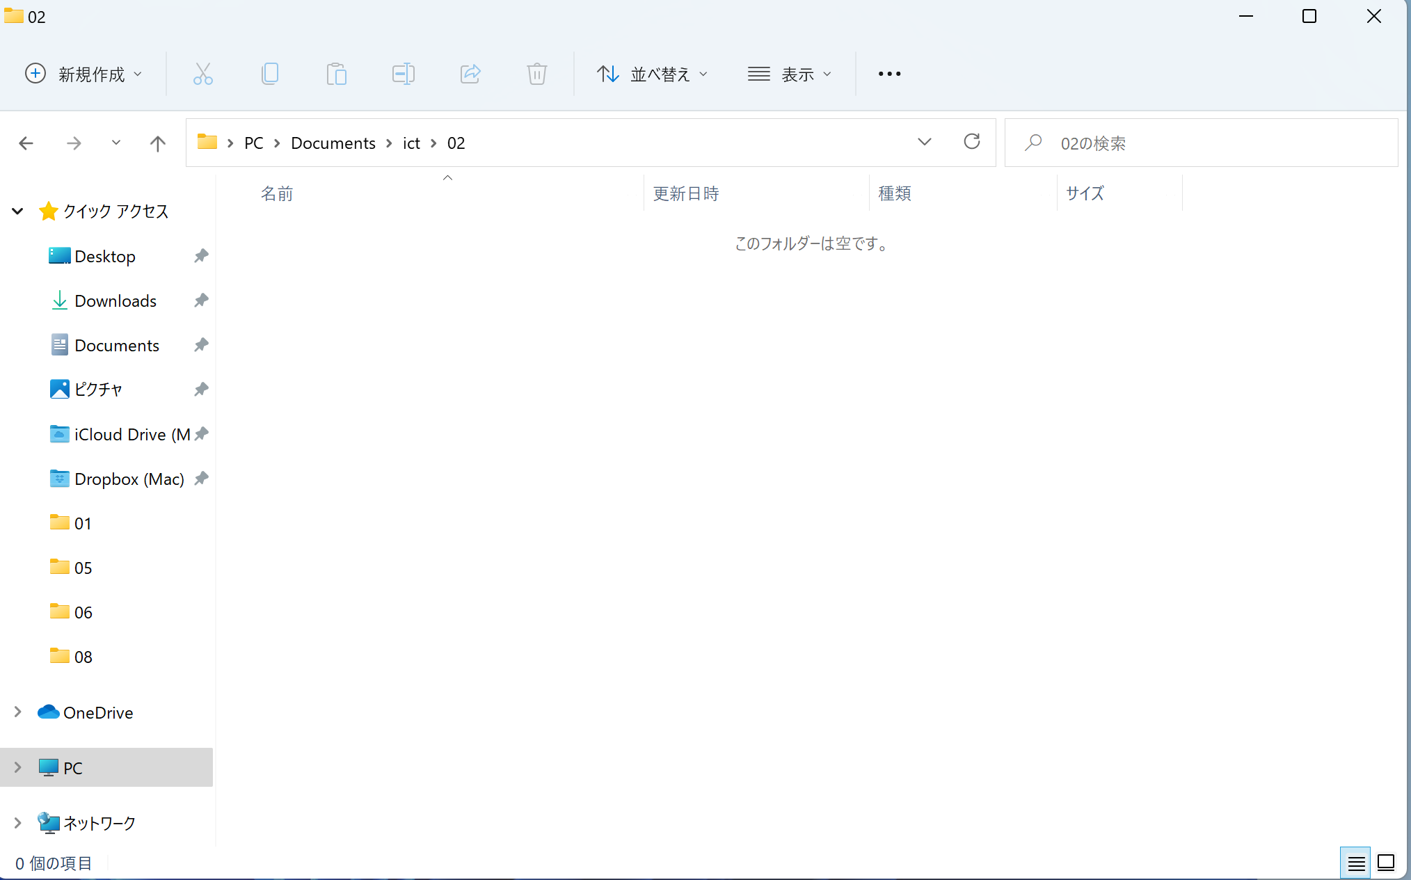Image resolution: width=1411 pixels, height=880 pixels.
Task: Click the Paste clipboard icon
Action: pyautogui.click(x=336, y=74)
